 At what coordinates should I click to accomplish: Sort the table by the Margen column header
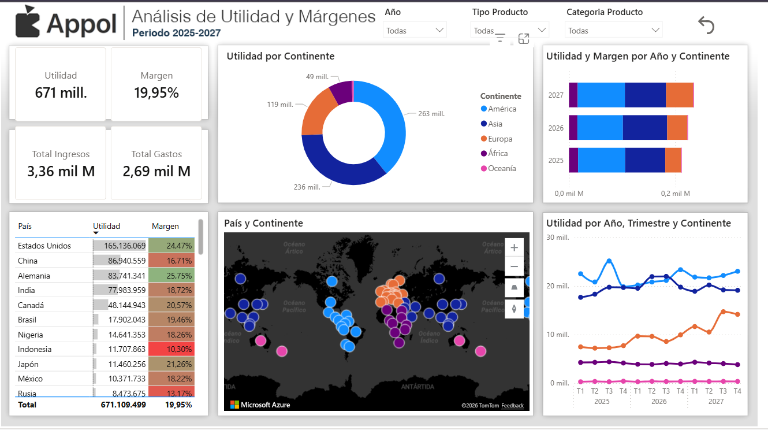click(166, 226)
